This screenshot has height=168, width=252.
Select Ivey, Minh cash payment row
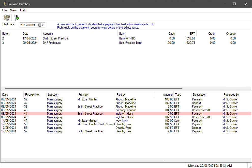coord(126,121)
